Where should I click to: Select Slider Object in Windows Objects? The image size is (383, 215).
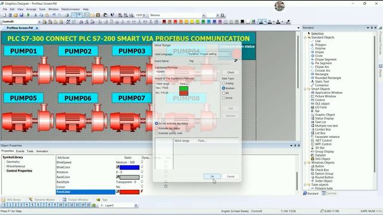tap(323, 181)
